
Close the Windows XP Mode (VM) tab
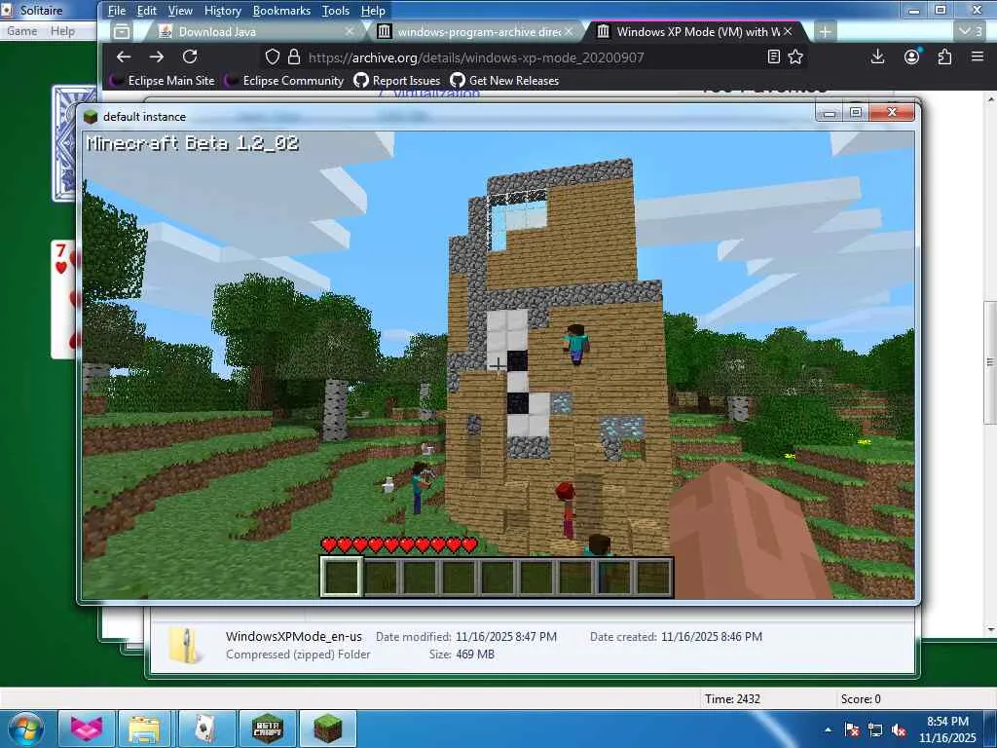[x=788, y=32]
